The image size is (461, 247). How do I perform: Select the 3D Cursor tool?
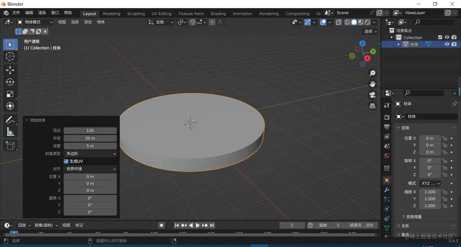click(10, 56)
